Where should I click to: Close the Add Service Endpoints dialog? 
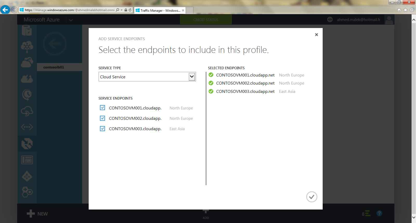(x=316, y=34)
